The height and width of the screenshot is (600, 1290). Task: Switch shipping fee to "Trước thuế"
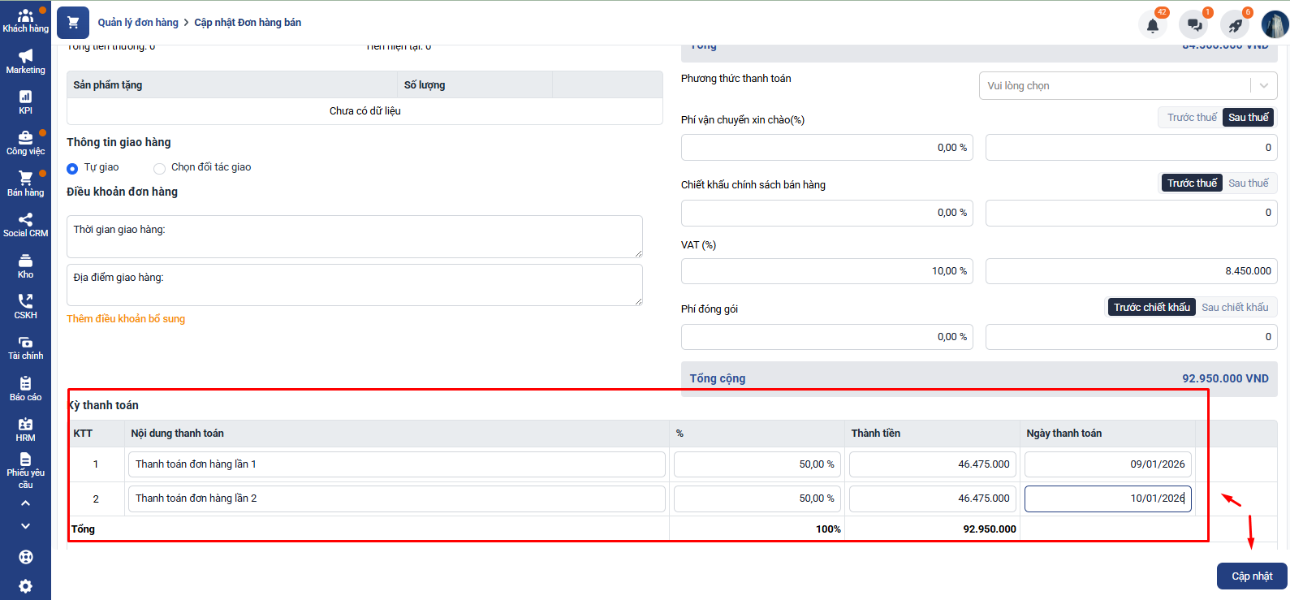[1191, 118]
